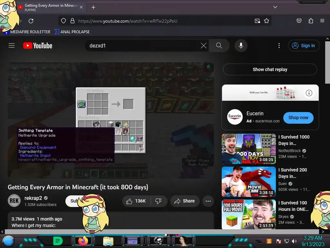
Task: Click the YouTube search input field
Action: pos(143,46)
